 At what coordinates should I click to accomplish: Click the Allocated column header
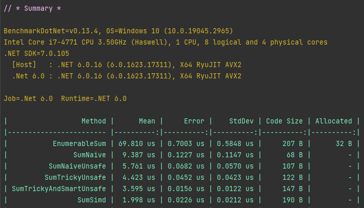click(x=333, y=121)
